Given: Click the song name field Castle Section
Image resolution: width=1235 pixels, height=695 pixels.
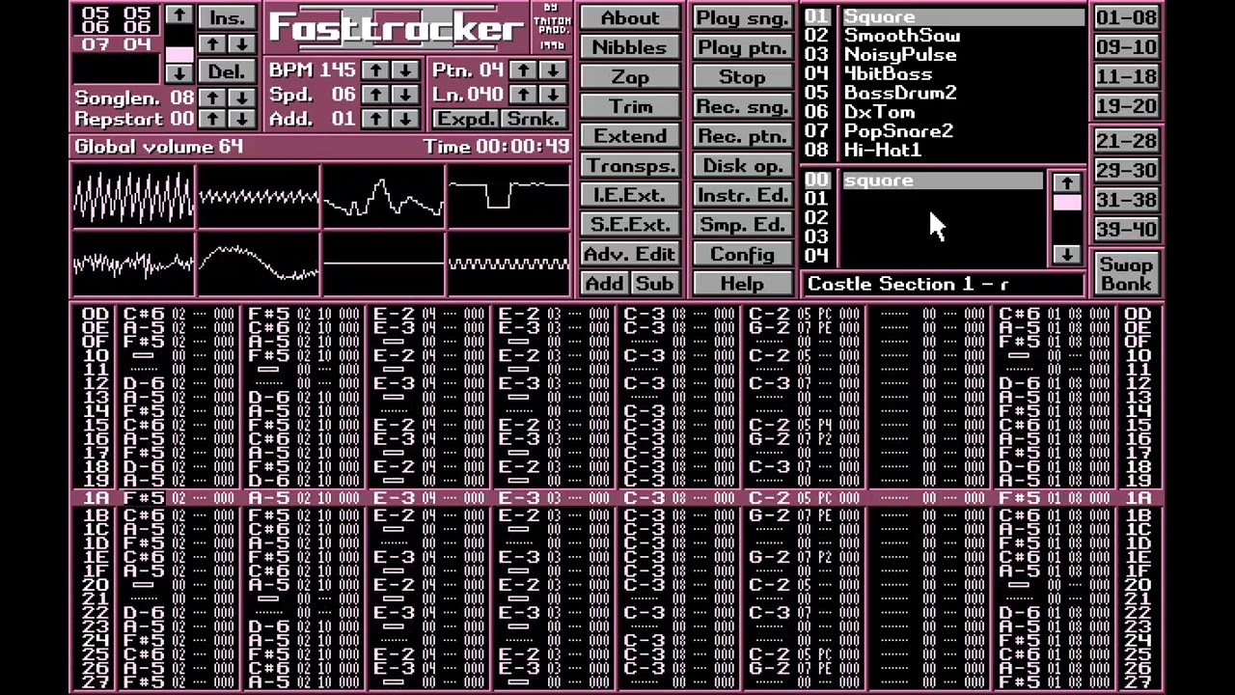Looking at the screenshot, I should pyautogui.click(x=944, y=284).
